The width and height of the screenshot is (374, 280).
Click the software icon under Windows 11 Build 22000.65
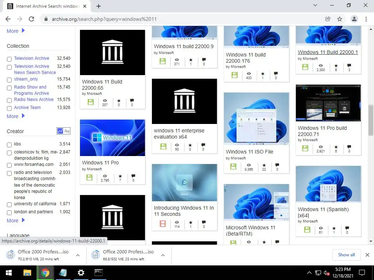tap(91, 102)
